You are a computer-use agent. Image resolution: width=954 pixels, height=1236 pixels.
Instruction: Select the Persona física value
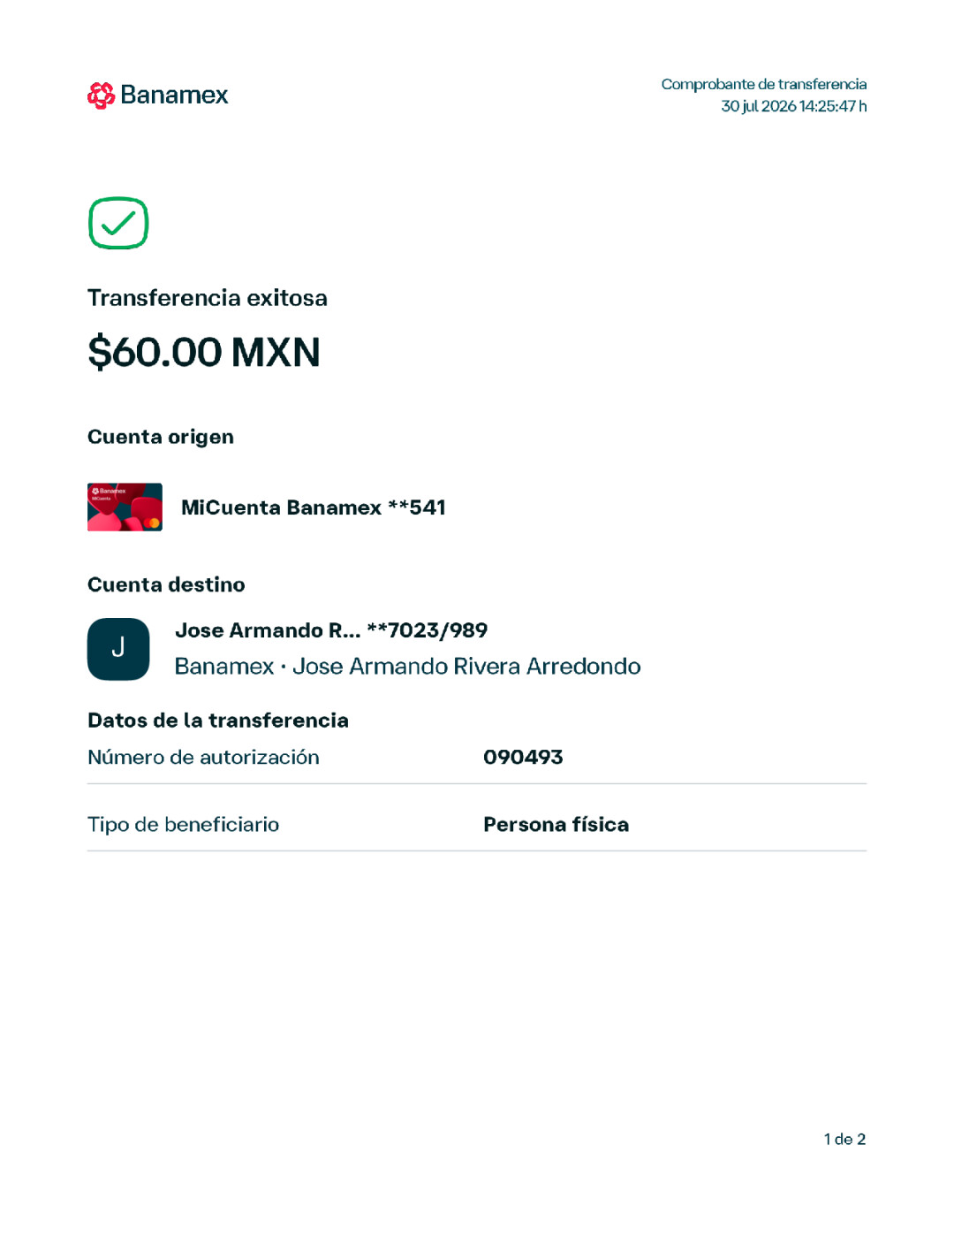pos(556,825)
